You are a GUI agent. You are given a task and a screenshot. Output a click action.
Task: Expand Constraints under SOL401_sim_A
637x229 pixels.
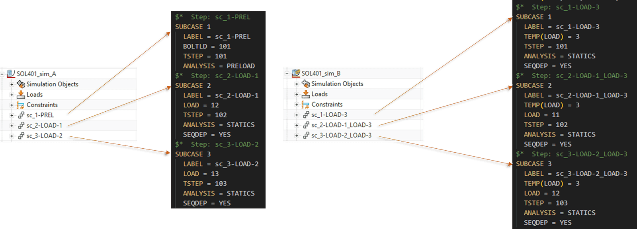click(x=12, y=105)
